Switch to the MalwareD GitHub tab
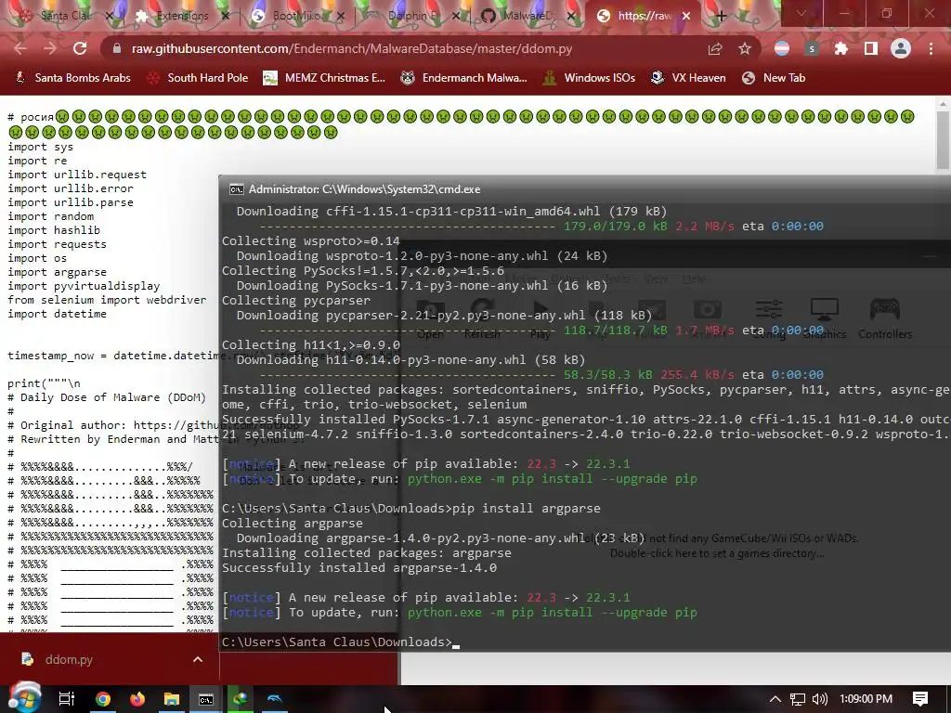This screenshot has width=951, height=713. (527, 16)
